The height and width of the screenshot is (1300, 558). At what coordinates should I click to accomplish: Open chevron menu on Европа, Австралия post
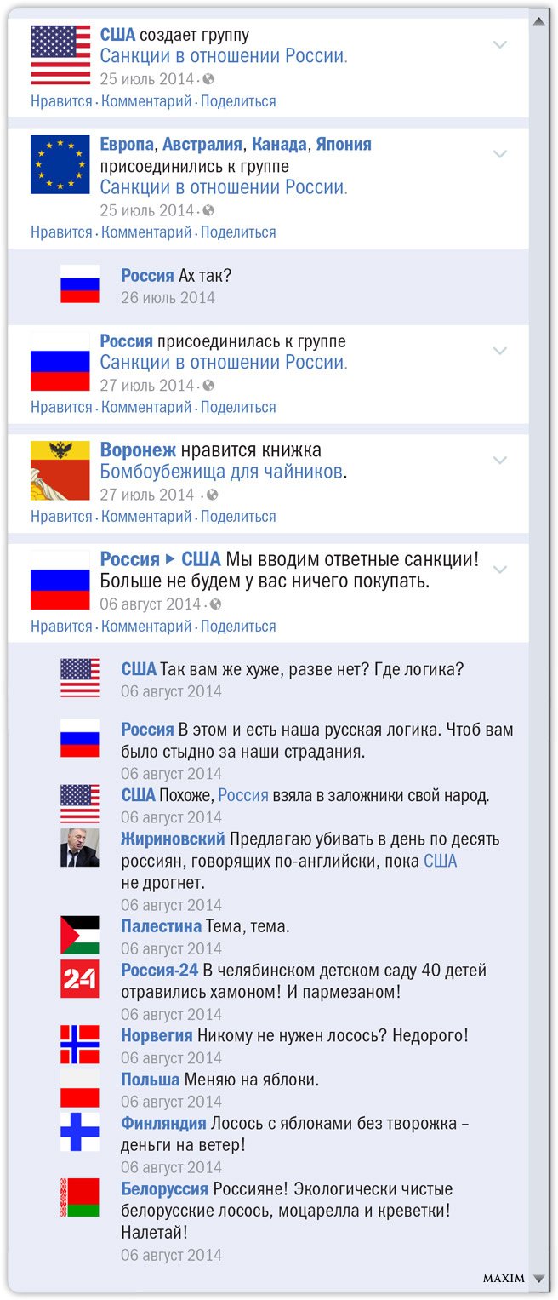(x=500, y=154)
